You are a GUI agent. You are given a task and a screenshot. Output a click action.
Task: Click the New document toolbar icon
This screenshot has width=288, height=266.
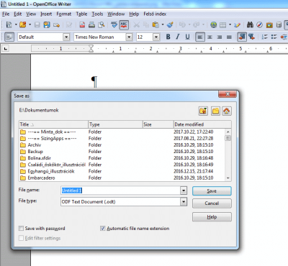click(9, 24)
